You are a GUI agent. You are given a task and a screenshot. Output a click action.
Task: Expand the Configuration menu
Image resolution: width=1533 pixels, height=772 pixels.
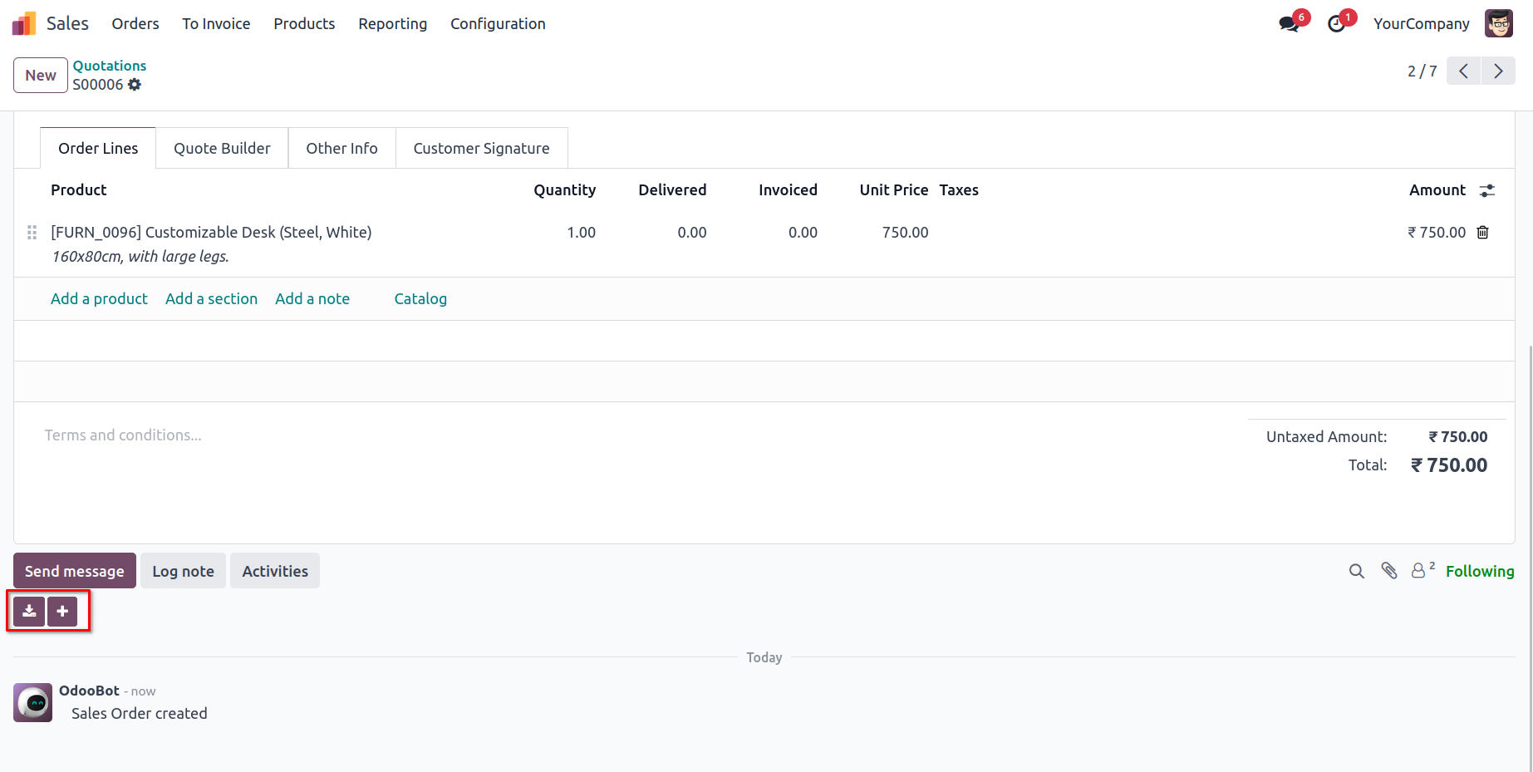498,24
